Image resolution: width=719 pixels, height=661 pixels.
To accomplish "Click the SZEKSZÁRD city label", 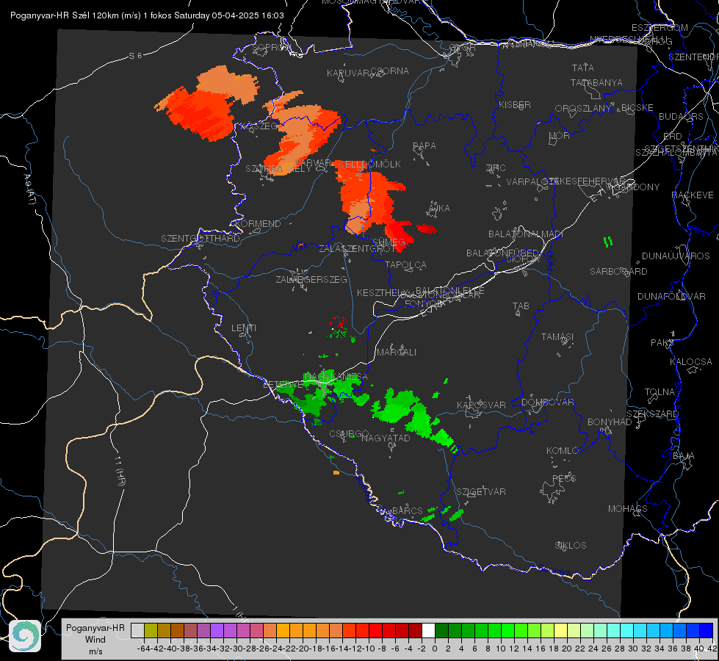I will tap(652, 414).
